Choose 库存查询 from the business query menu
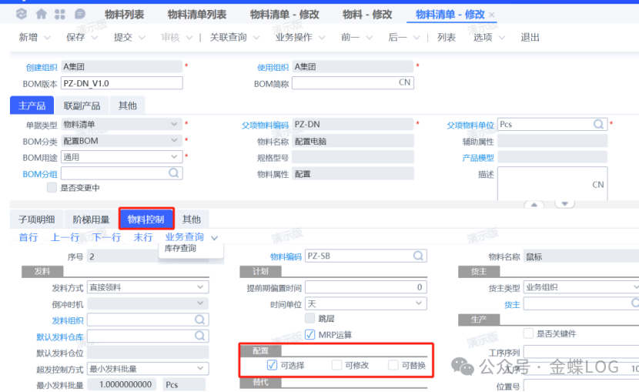This screenshot has height=392, width=639. pyautogui.click(x=180, y=249)
